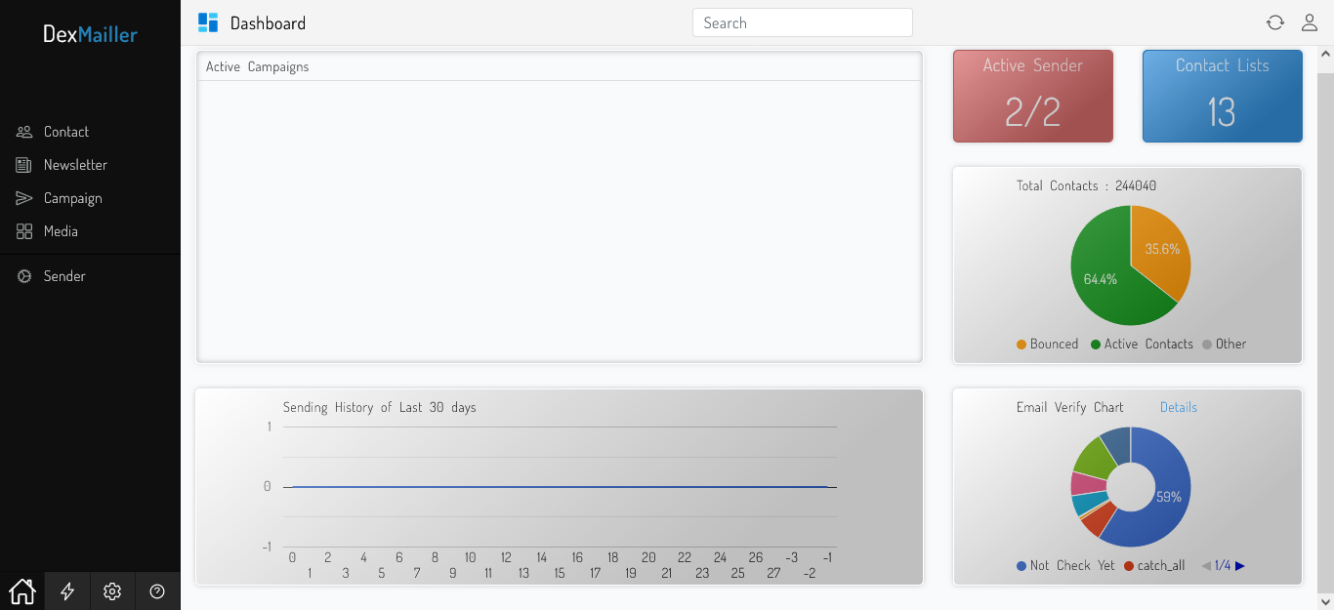1334x610 pixels.
Task: Click inside the Search field
Action: pos(802,21)
